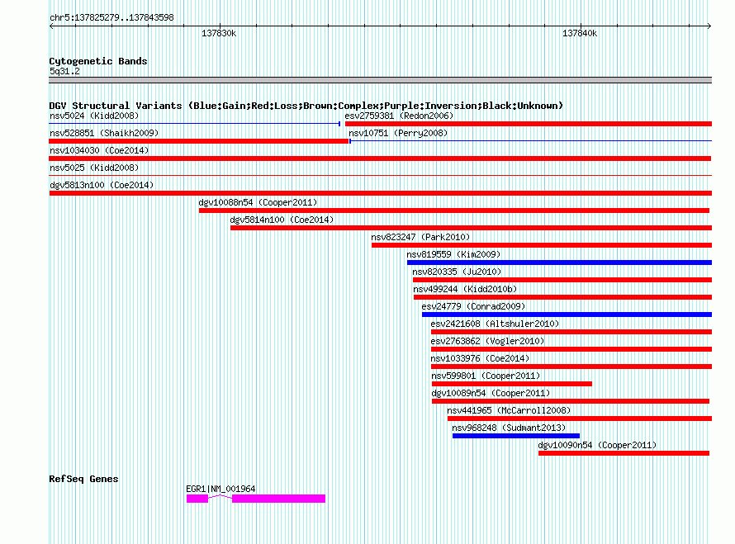Select dgv5813n100 (Coe2014) variant label
Viewport: 735px width, 544px height.
(x=102, y=185)
